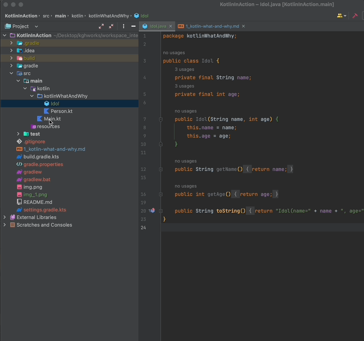Select settings.gradle.kts file
The height and width of the screenshot is (341, 364).
pyautogui.click(x=45, y=210)
